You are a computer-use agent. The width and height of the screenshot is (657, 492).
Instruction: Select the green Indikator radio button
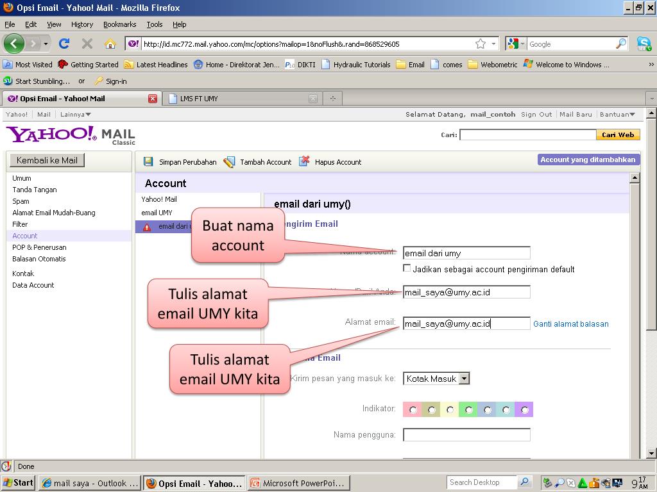coord(469,410)
